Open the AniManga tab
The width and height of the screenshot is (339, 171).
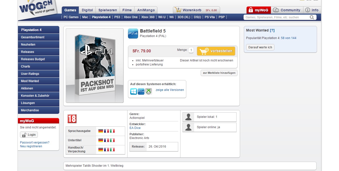(146, 10)
